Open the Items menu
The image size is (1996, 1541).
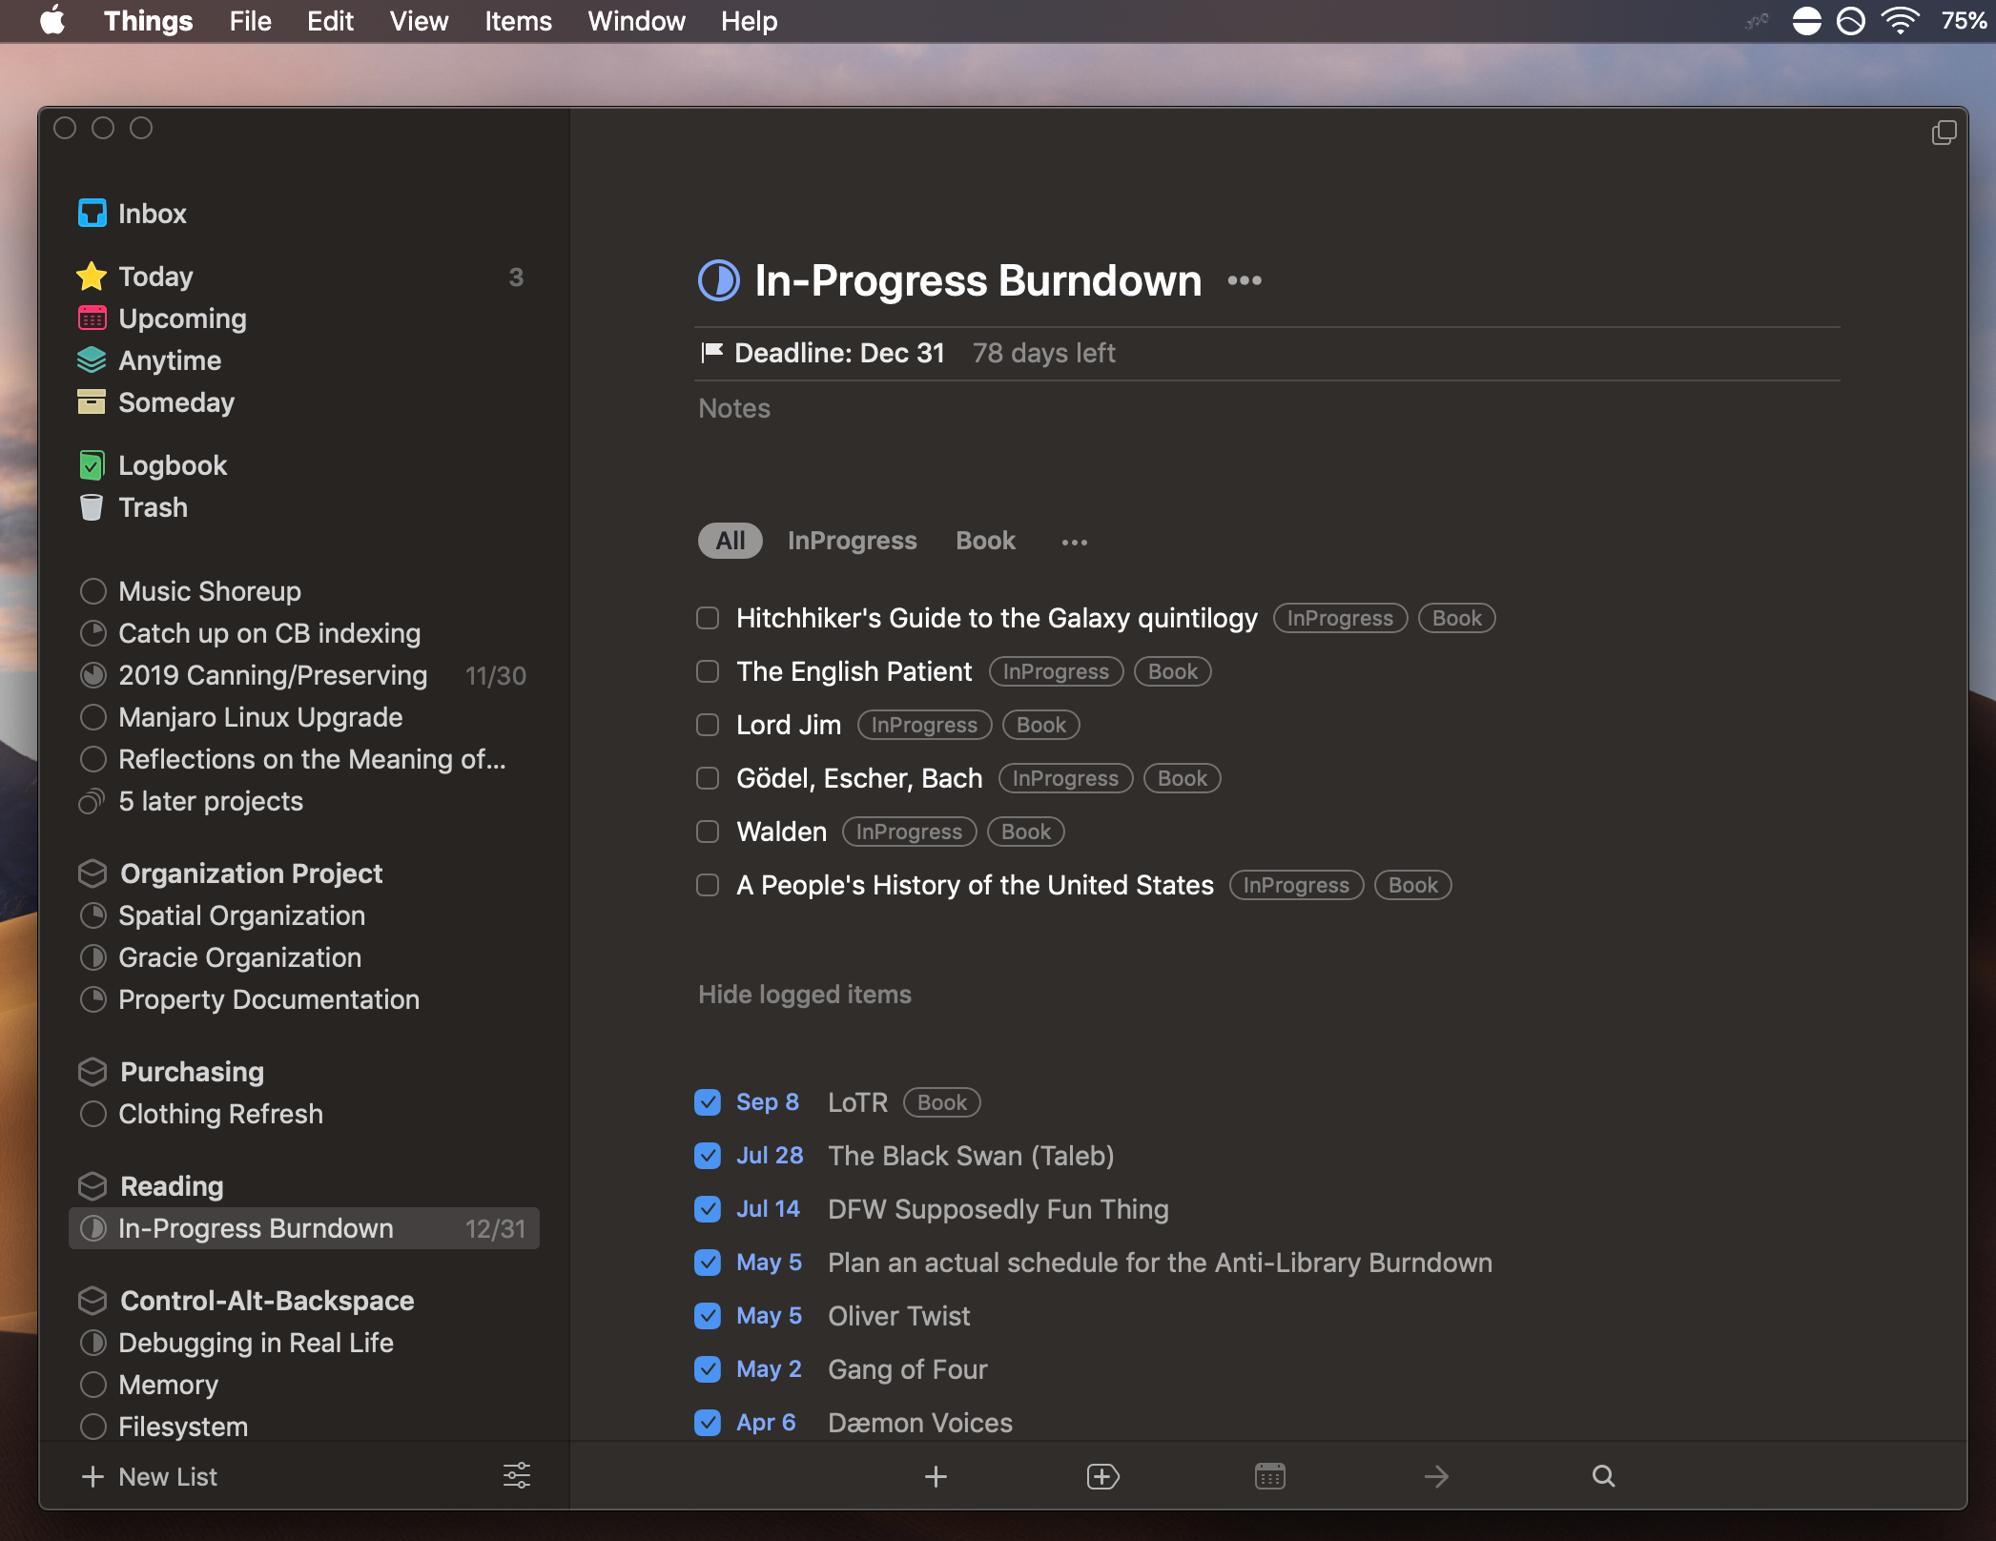pyautogui.click(x=518, y=21)
